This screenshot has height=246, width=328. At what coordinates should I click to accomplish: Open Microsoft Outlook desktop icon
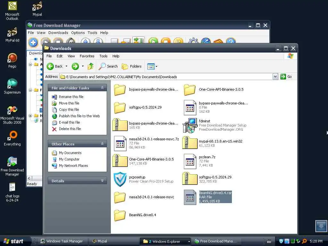(x=12, y=11)
